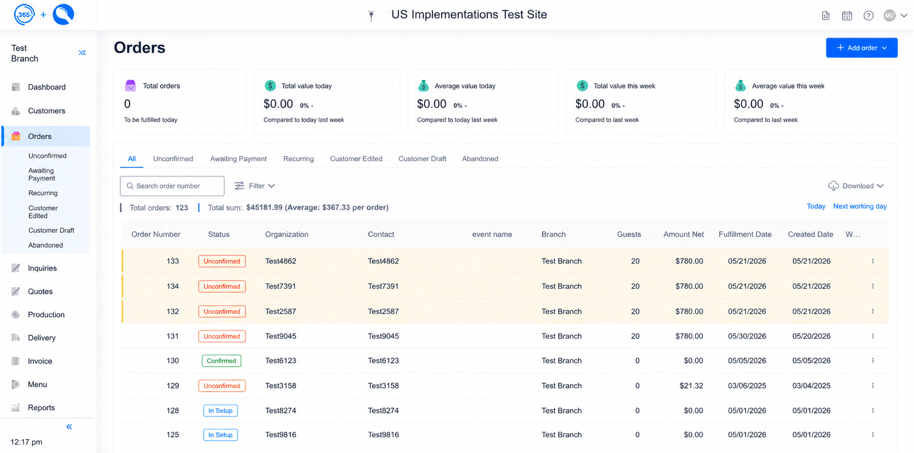Viewport: 914px width, 453px height.
Task: Open row actions for order 128
Action: click(872, 410)
